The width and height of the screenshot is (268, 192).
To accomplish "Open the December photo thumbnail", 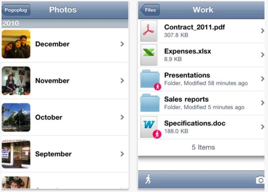I will click(x=16, y=44).
